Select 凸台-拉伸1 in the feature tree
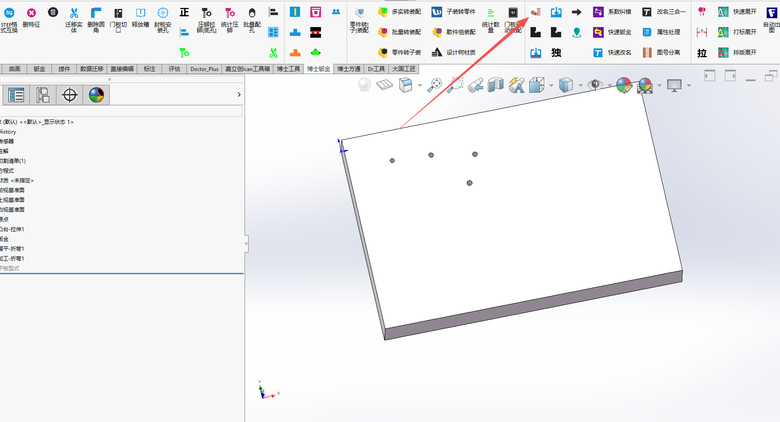 point(12,229)
